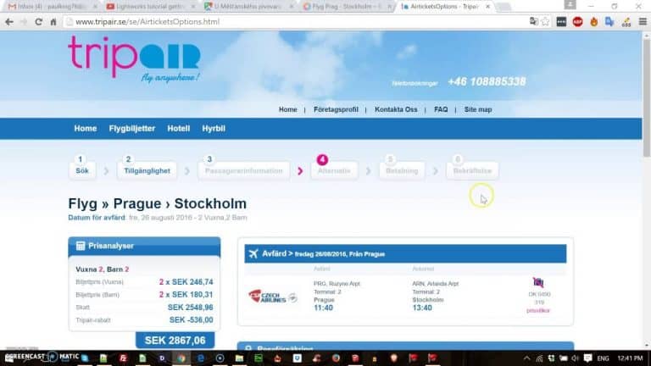Go to step 2 Tillgänglighet
The height and width of the screenshot is (366, 651).
click(x=147, y=170)
